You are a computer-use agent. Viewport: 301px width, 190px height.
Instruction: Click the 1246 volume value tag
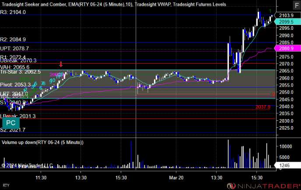(287, 165)
